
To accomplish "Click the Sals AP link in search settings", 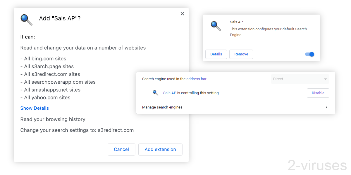I will pyautogui.click(x=170, y=93).
